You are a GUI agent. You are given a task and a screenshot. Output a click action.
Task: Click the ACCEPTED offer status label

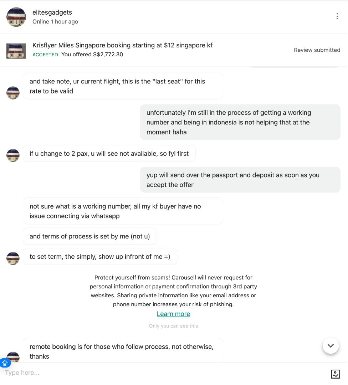[45, 55]
